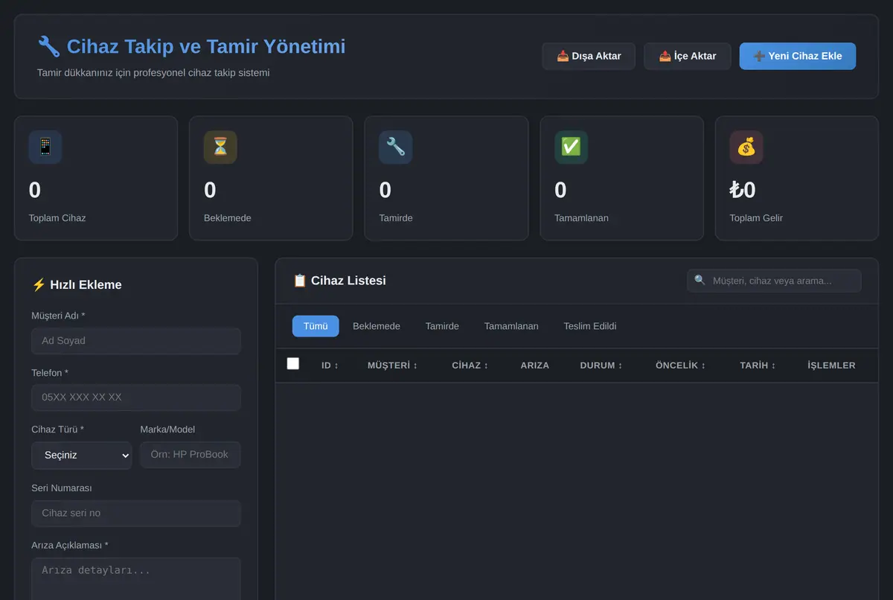Screen dimensions: 893x600
Task: Click the magnifier icon in the search box
Action: [x=700, y=281]
